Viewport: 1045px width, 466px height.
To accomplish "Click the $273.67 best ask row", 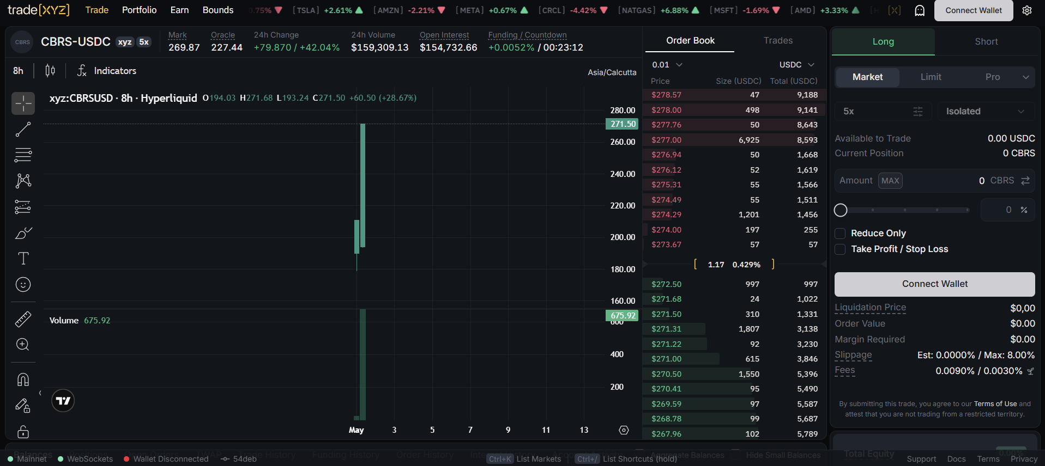I will click(734, 245).
